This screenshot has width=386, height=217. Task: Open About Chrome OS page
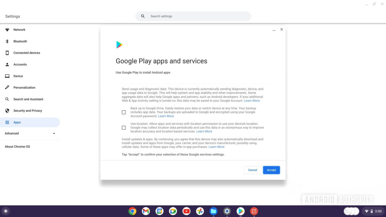click(17, 146)
